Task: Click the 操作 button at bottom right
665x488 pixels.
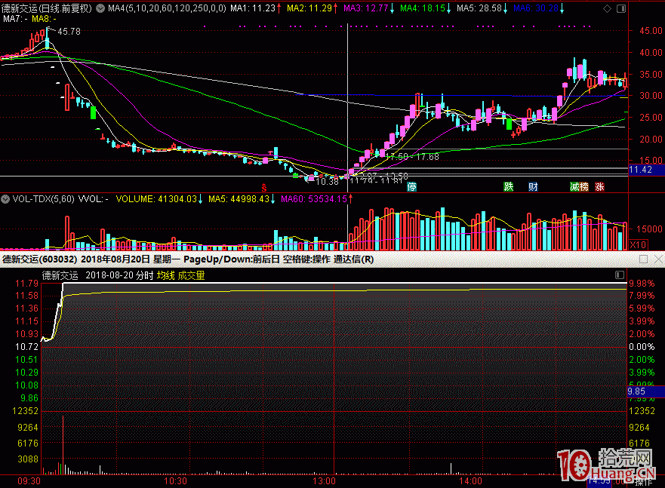Action: tap(644, 480)
